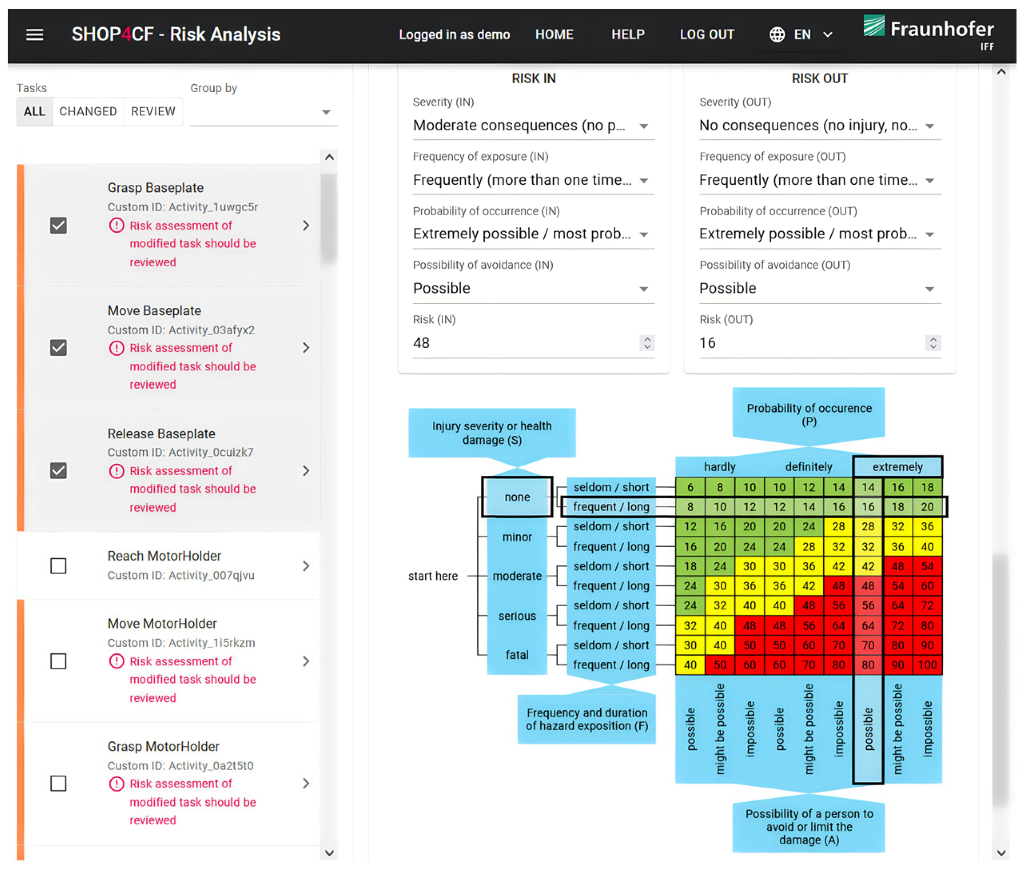Uncheck the Grasp Baseplate checkbox
The height and width of the screenshot is (875, 1026).
[x=59, y=225]
